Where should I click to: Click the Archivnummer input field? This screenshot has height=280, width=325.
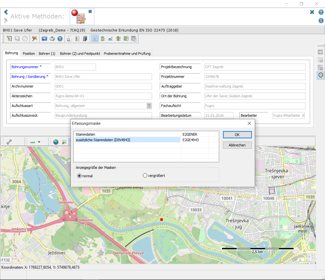(x=103, y=86)
